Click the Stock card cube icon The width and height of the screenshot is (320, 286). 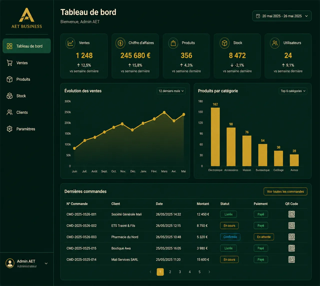click(x=224, y=43)
